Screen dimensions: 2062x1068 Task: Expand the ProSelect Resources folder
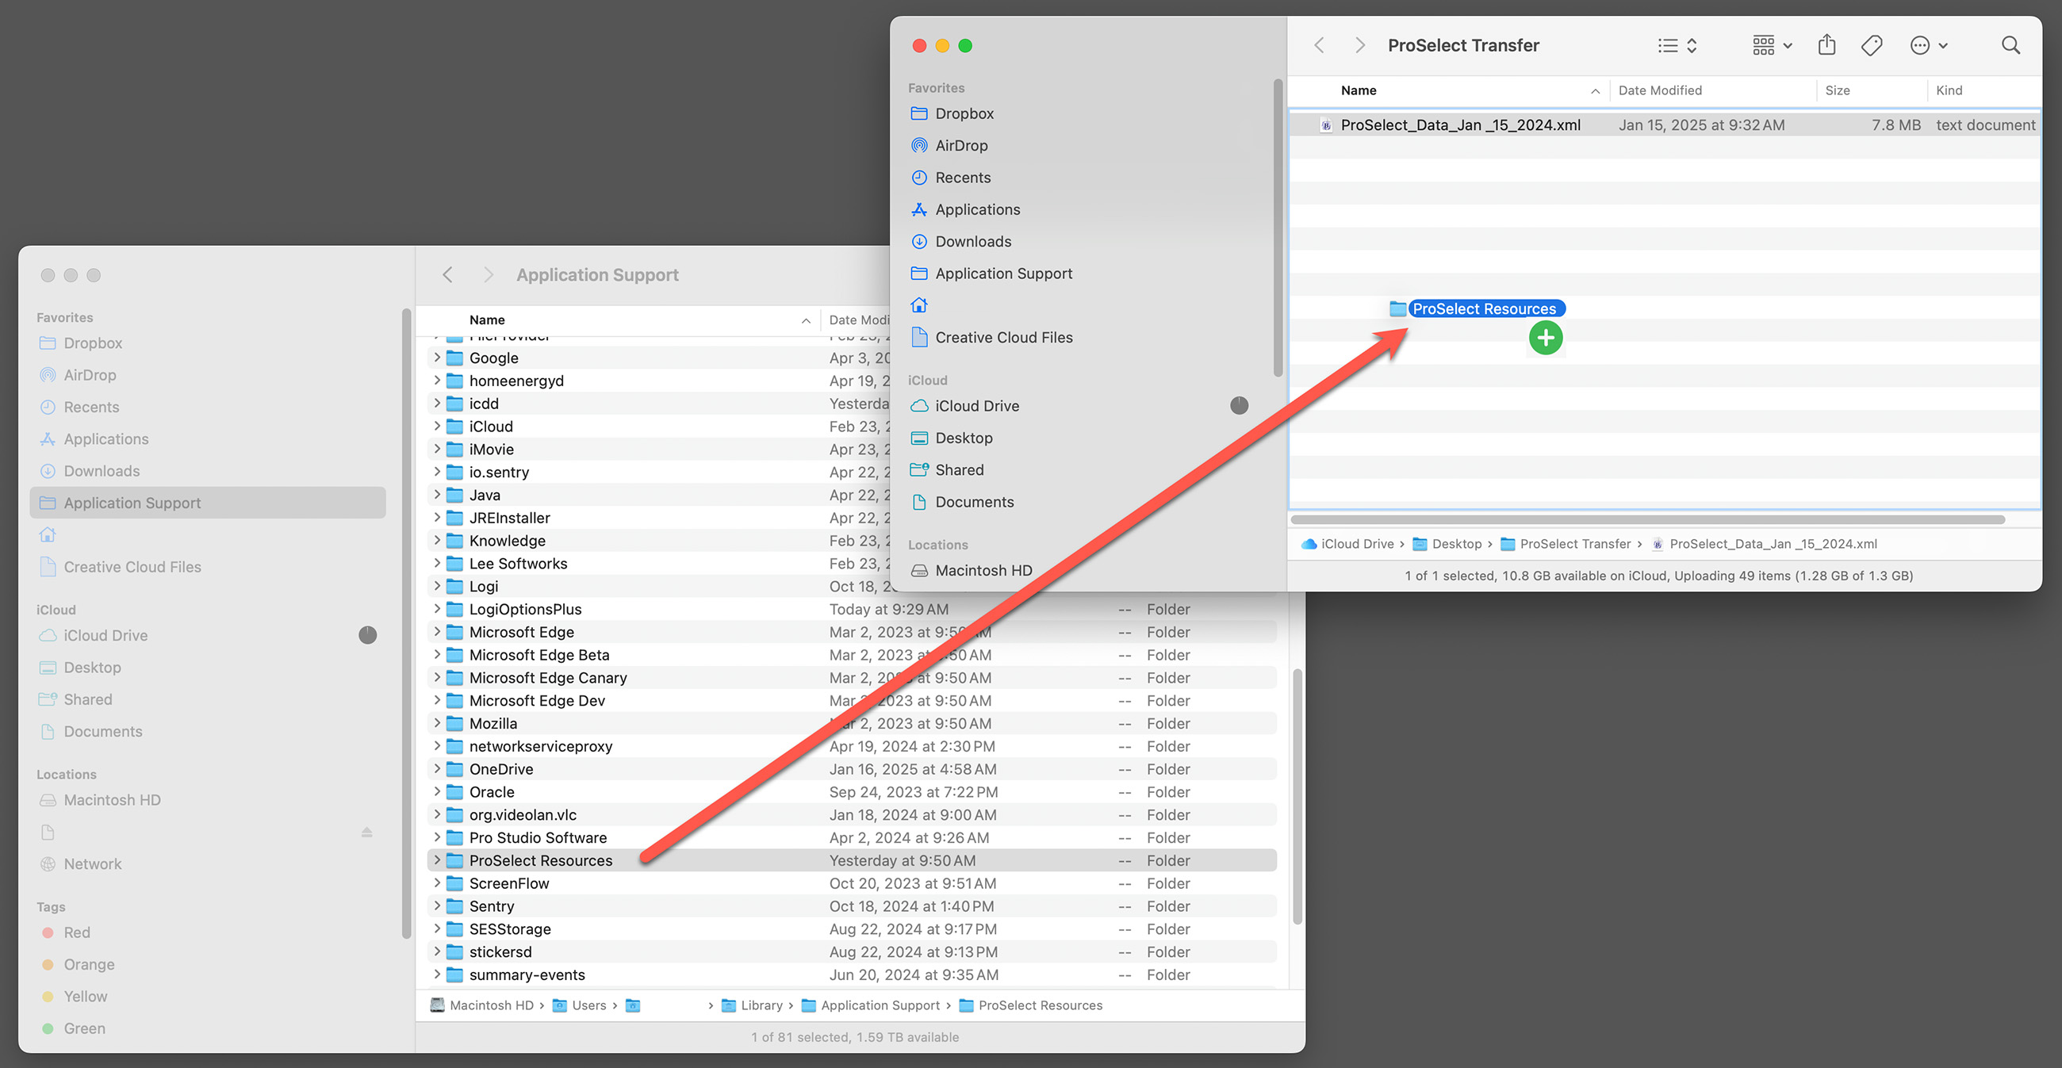tap(437, 860)
